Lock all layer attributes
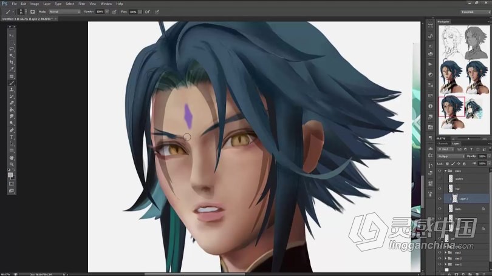492x276 pixels. 464,164
